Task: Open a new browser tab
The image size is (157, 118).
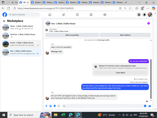Action: coord(126,3)
